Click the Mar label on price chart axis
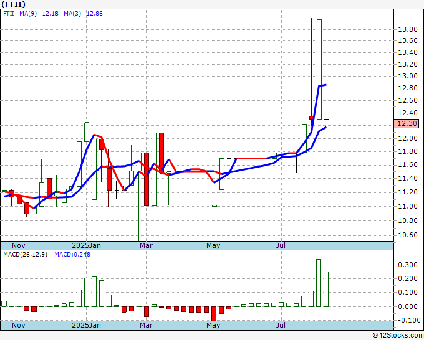 pos(147,245)
